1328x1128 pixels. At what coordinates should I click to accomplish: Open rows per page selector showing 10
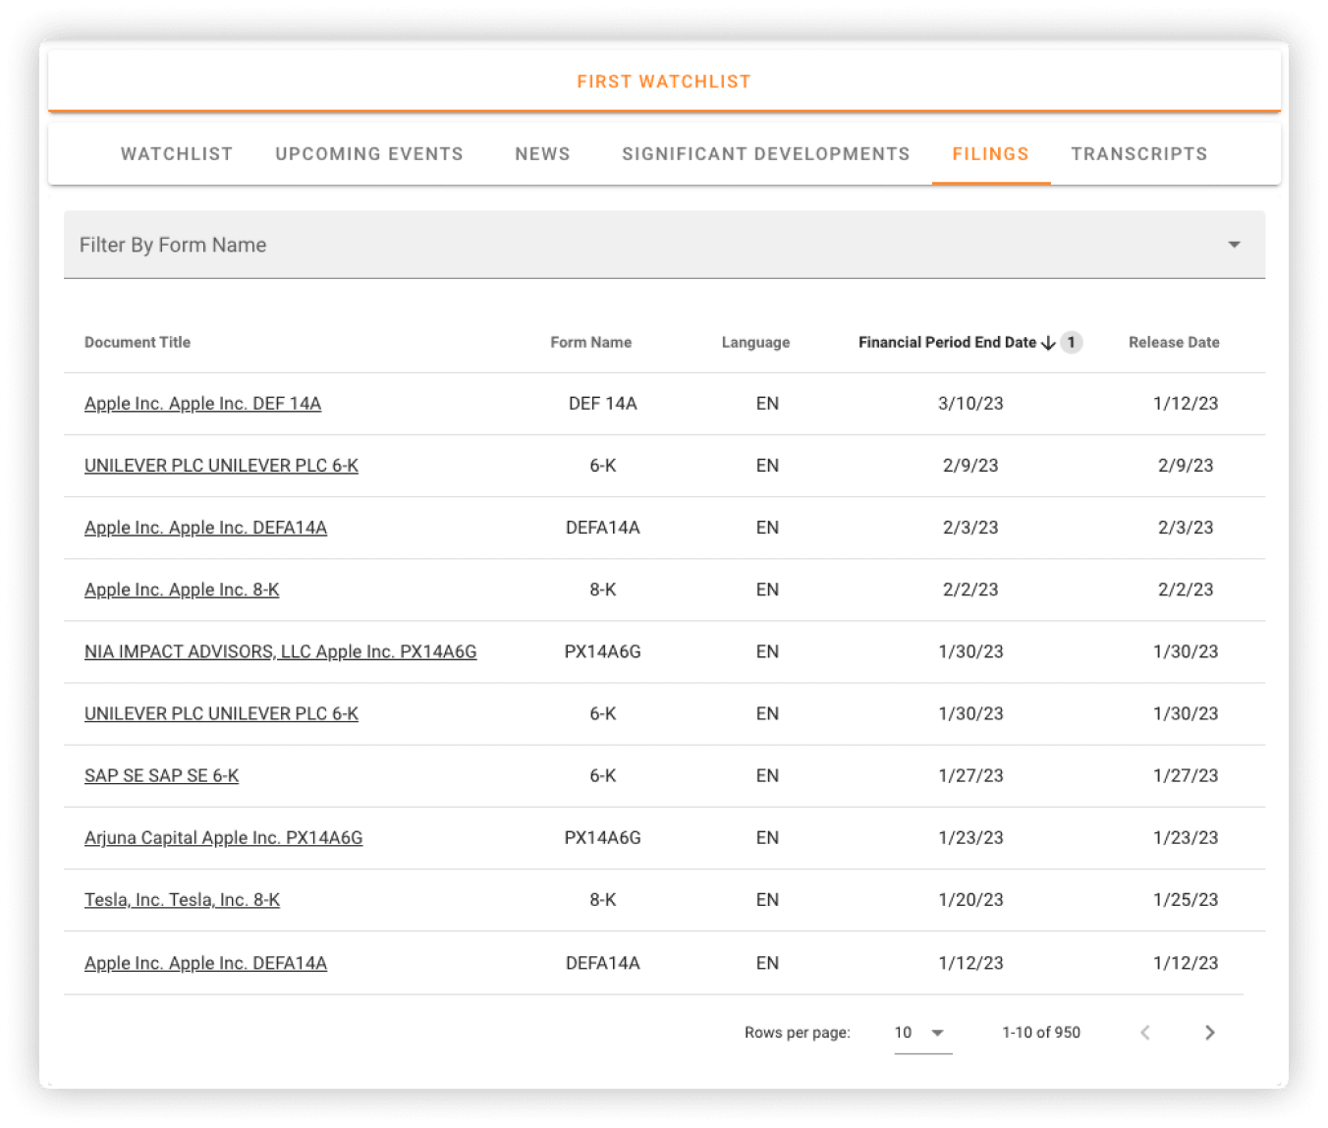(x=922, y=1033)
